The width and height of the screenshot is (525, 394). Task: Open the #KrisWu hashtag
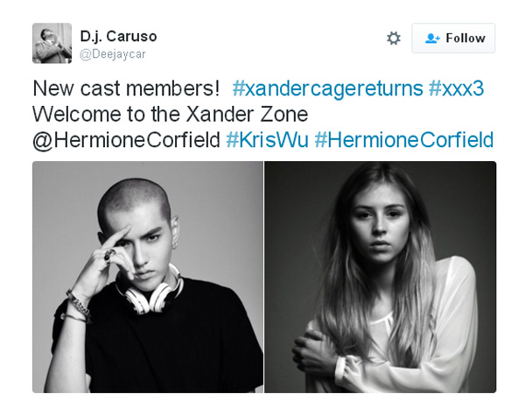click(267, 140)
